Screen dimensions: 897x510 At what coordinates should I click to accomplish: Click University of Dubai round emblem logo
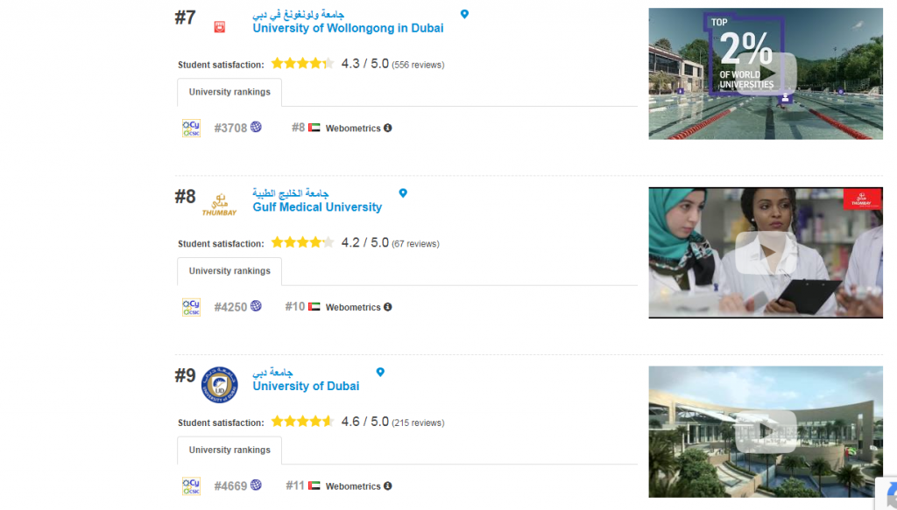tap(220, 385)
